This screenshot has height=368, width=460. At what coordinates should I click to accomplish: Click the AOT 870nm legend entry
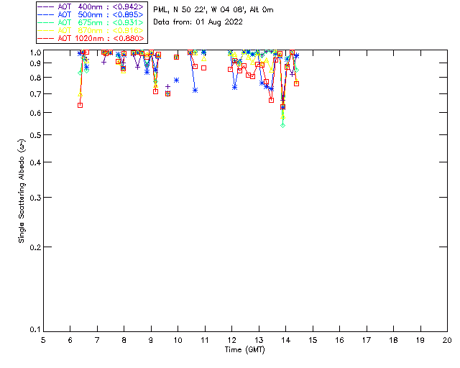click(x=91, y=30)
